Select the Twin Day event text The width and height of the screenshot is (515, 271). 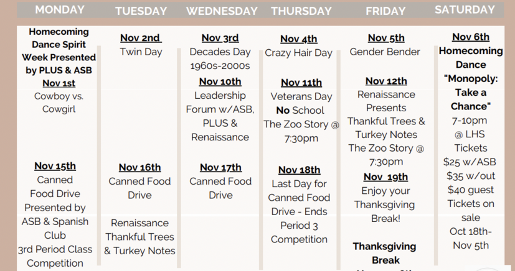(x=141, y=52)
